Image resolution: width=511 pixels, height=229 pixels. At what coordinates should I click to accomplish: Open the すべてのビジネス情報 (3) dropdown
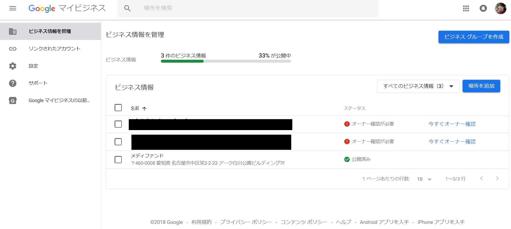(418, 86)
